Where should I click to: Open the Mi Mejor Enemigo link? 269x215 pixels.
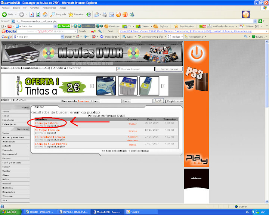coord(47,130)
